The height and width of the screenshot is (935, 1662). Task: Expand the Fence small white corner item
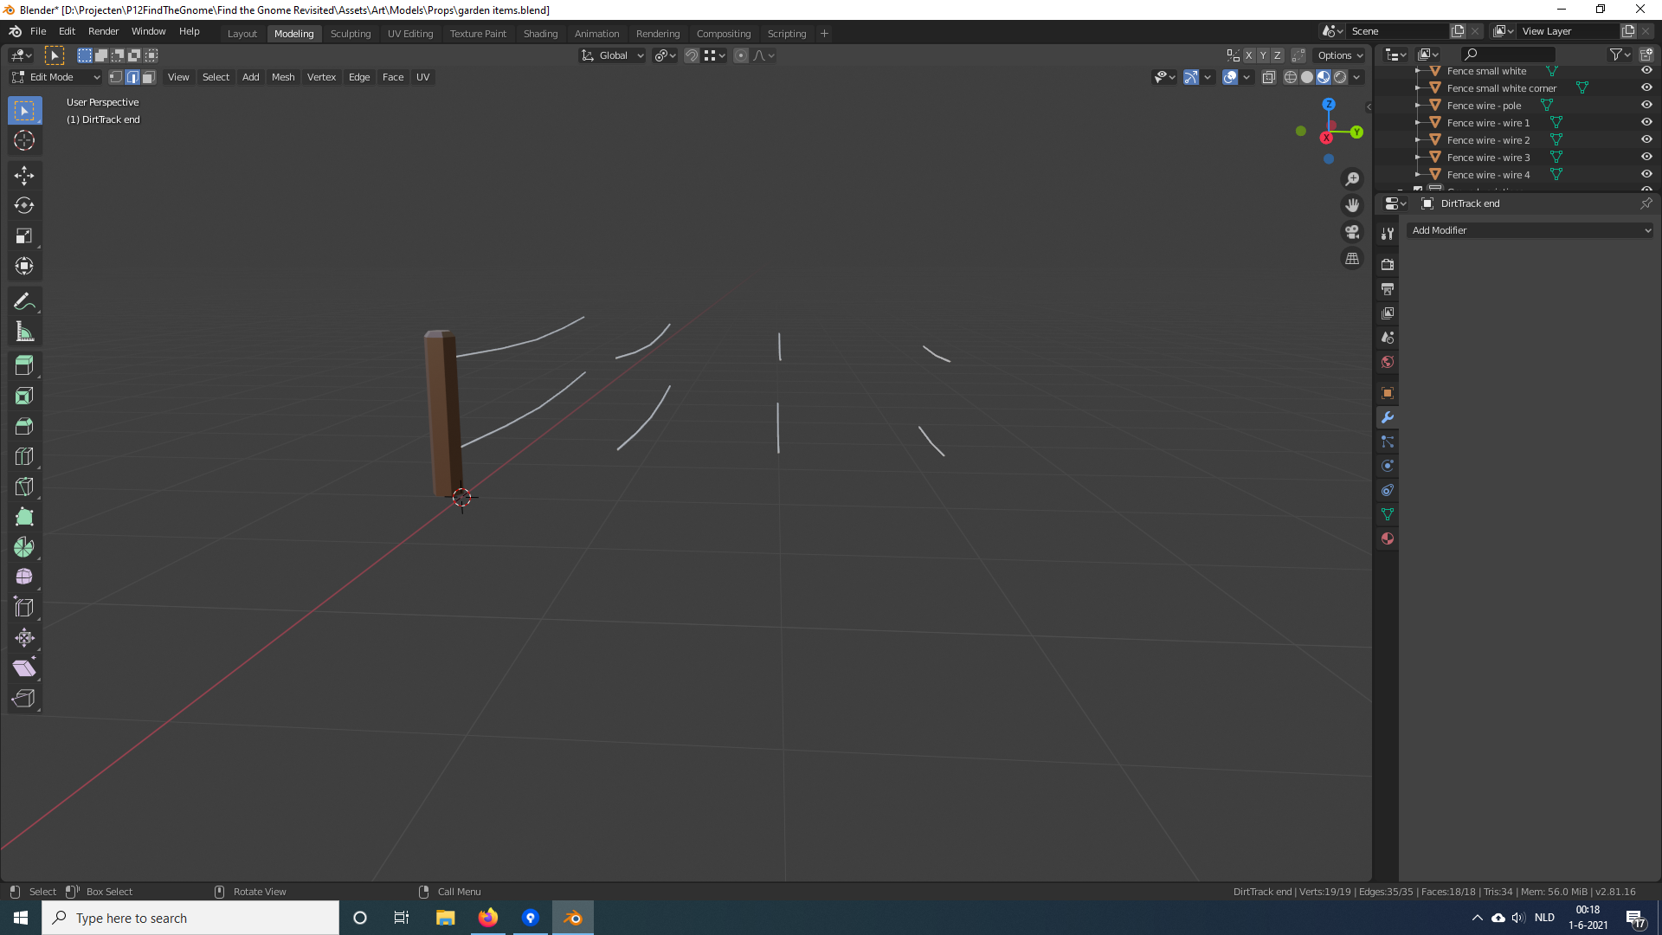pyautogui.click(x=1417, y=87)
